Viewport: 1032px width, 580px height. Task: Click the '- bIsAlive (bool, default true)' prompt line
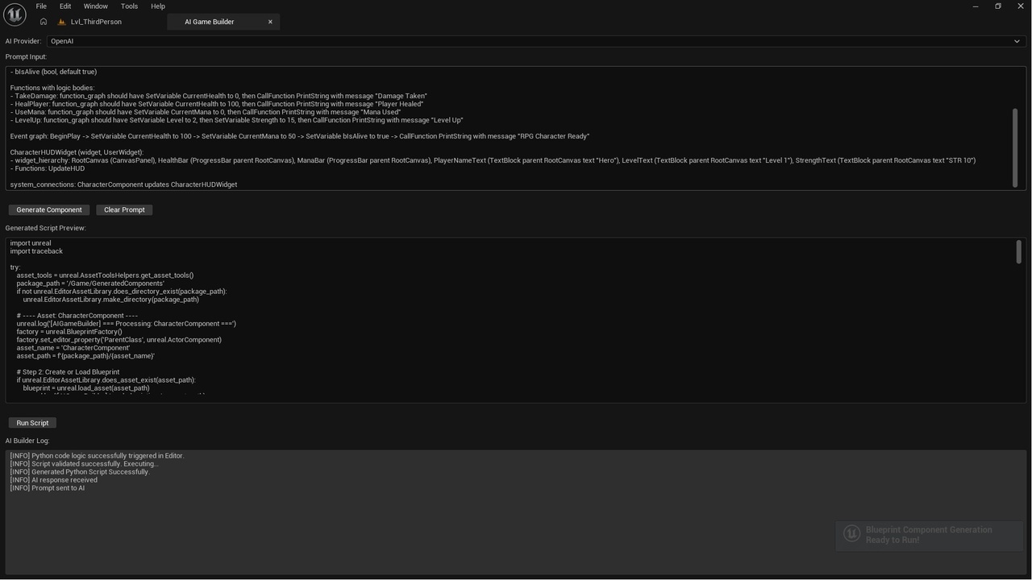(53, 72)
